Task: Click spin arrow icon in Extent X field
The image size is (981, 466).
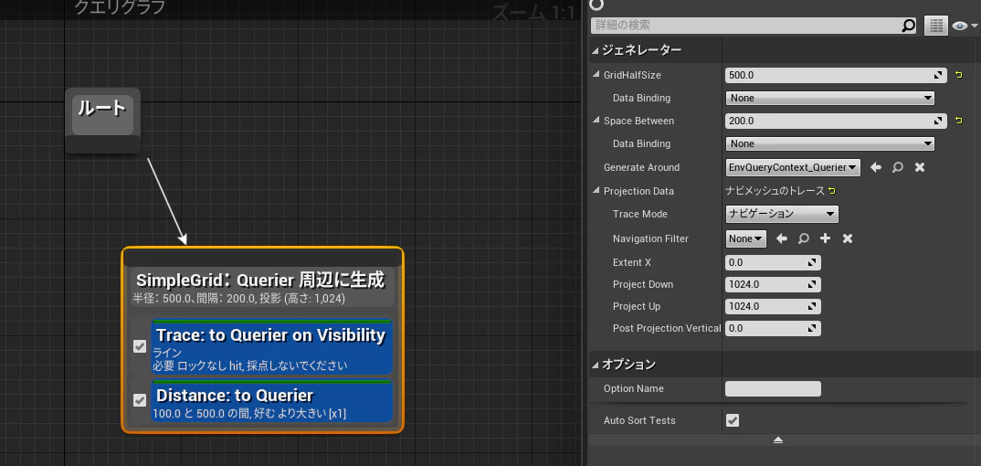Action: (x=812, y=263)
